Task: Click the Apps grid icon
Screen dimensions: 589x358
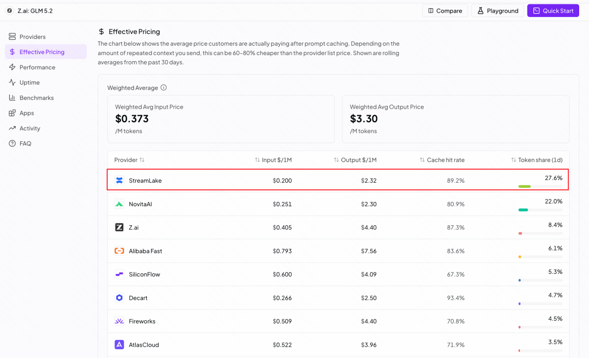Action: [12, 113]
